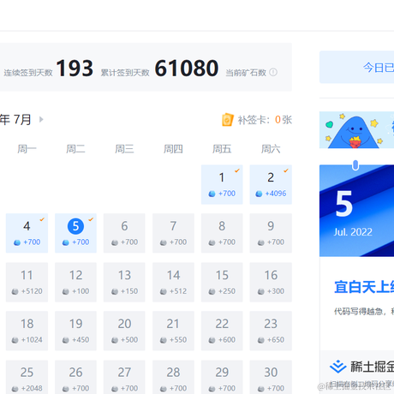Select July 6 calendar cell
This screenshot has width=394, height=394.
tap(124, 233)
